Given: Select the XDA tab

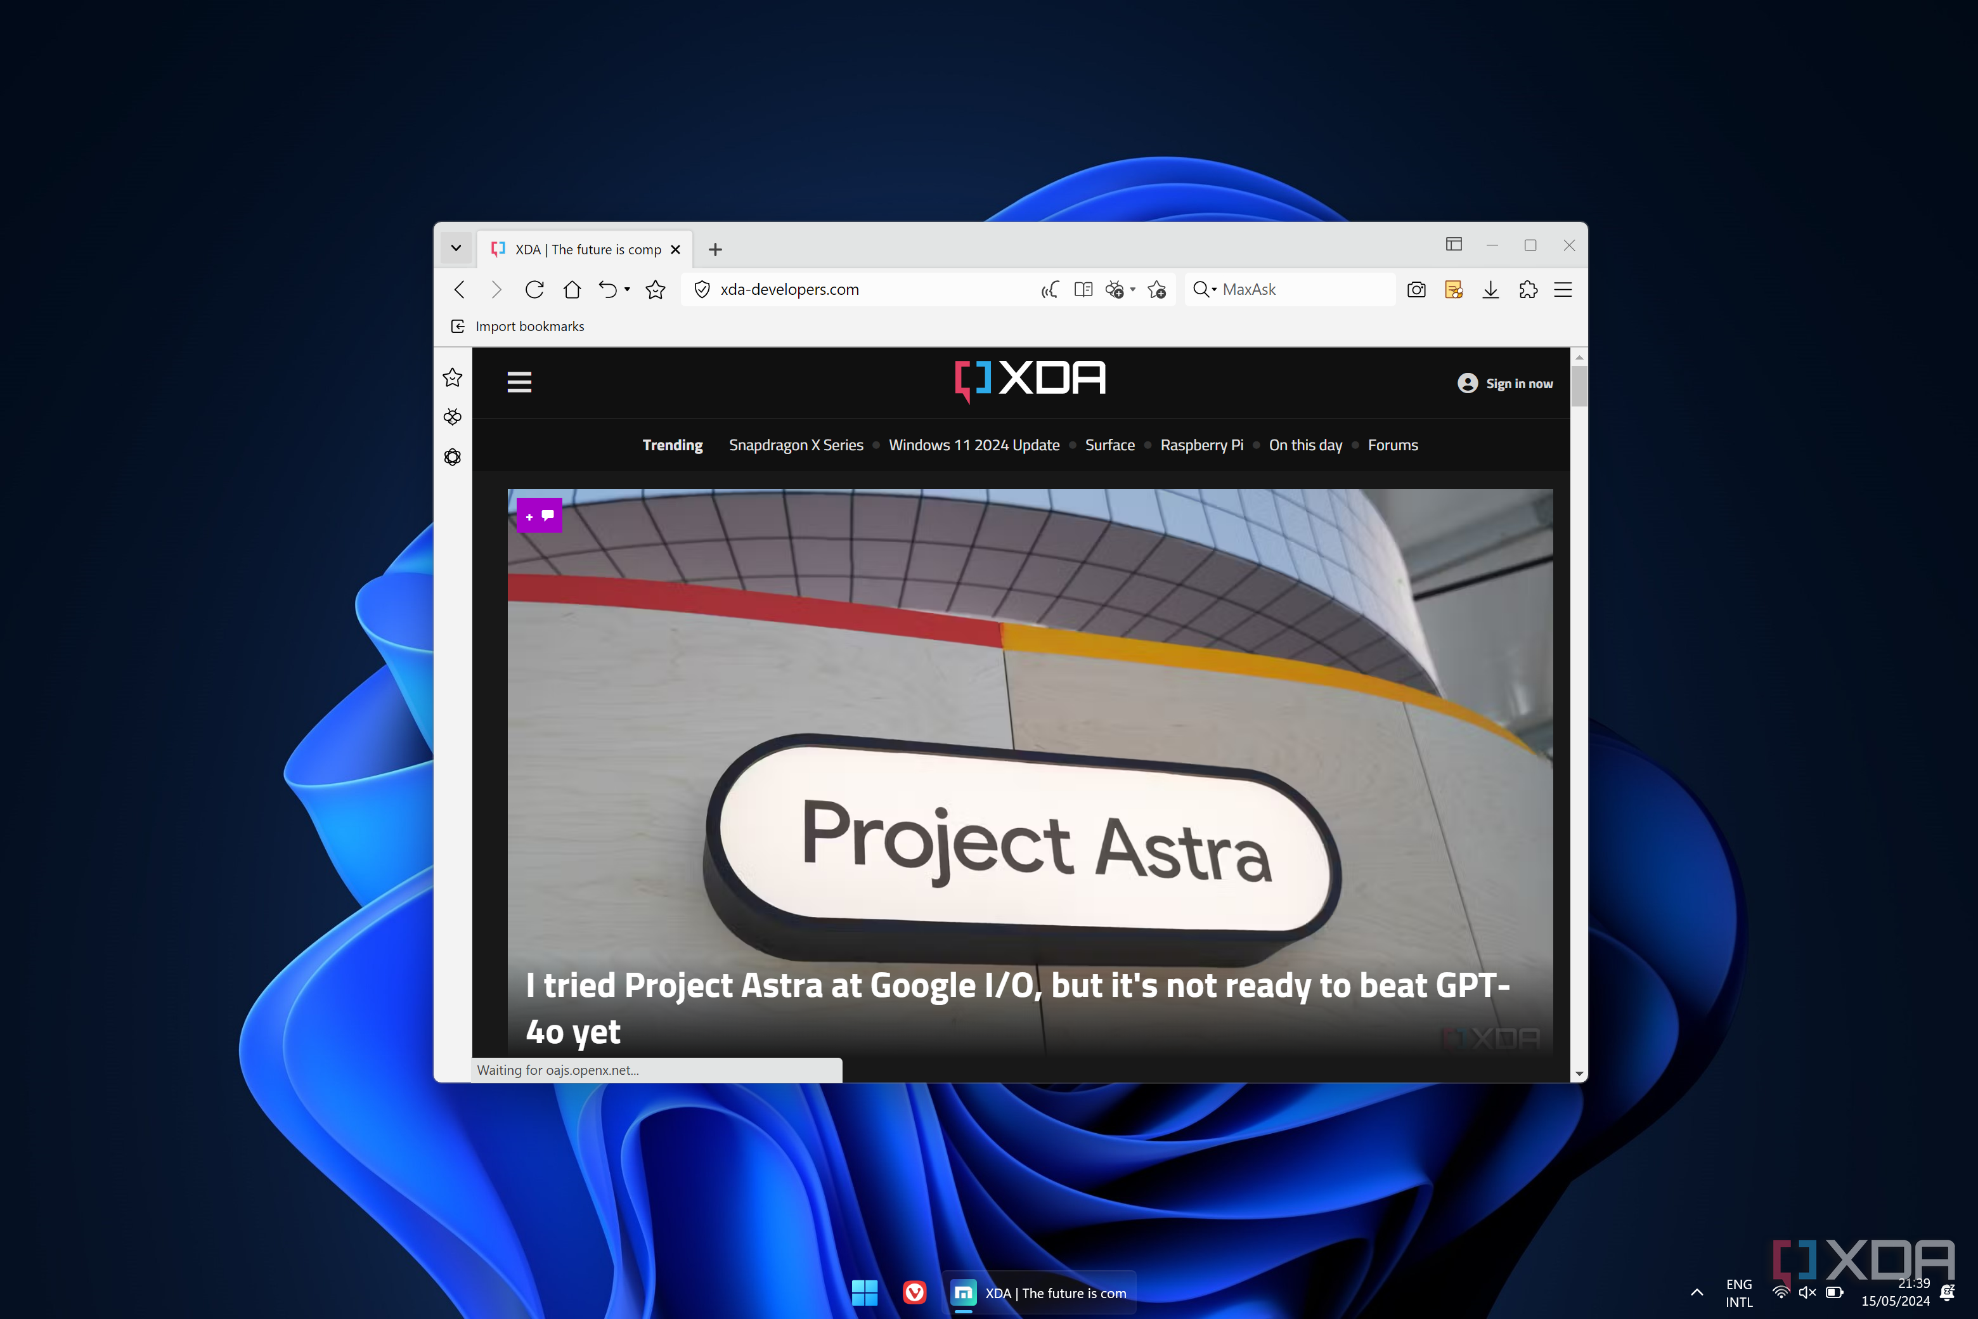Looking at the screenshot, I should [585, 250].
